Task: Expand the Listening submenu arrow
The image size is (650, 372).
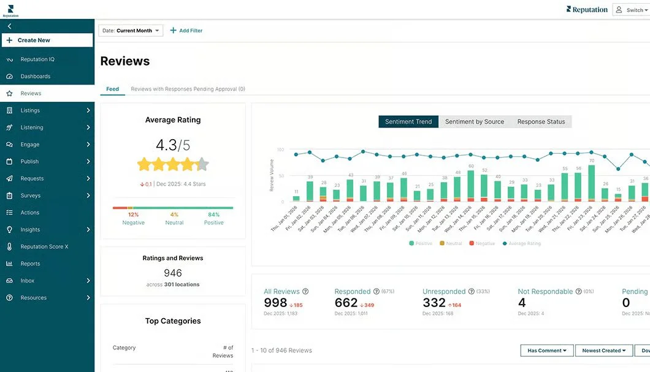Action: coord(88,127)
